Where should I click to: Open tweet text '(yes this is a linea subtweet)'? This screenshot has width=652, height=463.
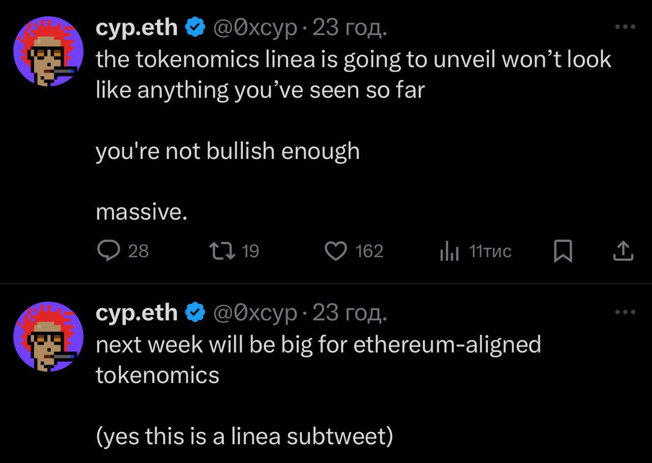tap(244, 436)
